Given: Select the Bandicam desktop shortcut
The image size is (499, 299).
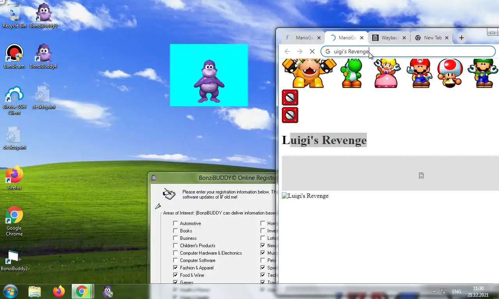Looking at the screenshot, I should (x=14, y=56).
